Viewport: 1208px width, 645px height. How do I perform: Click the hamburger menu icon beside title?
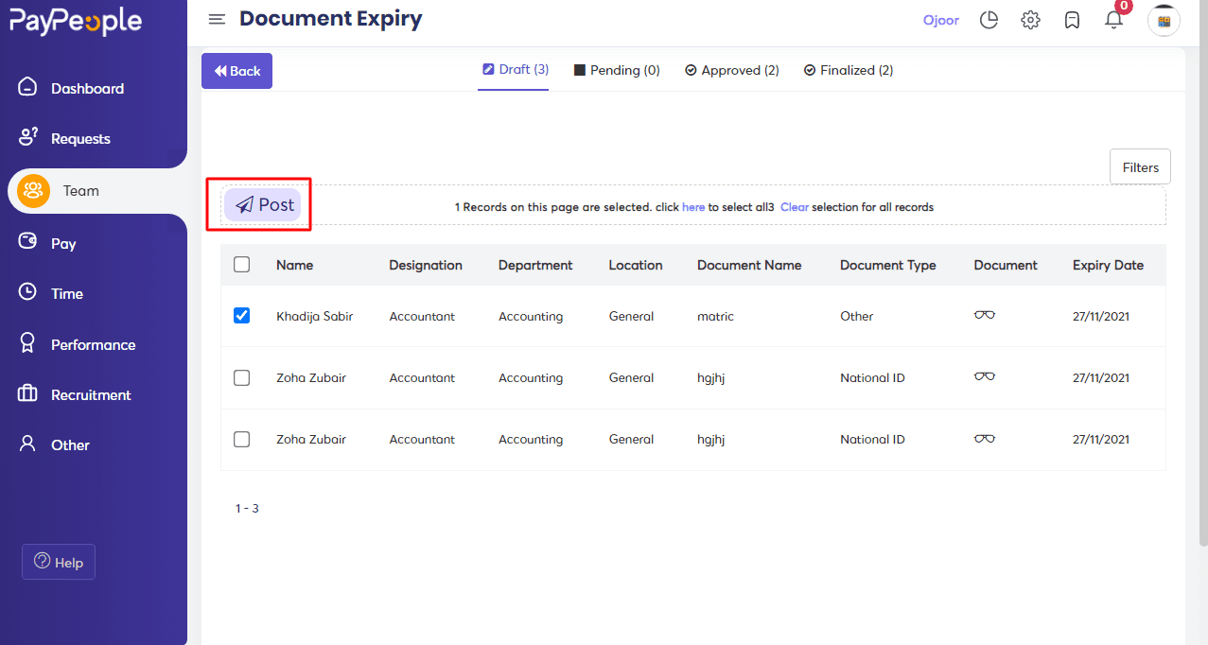coord(218,20)
